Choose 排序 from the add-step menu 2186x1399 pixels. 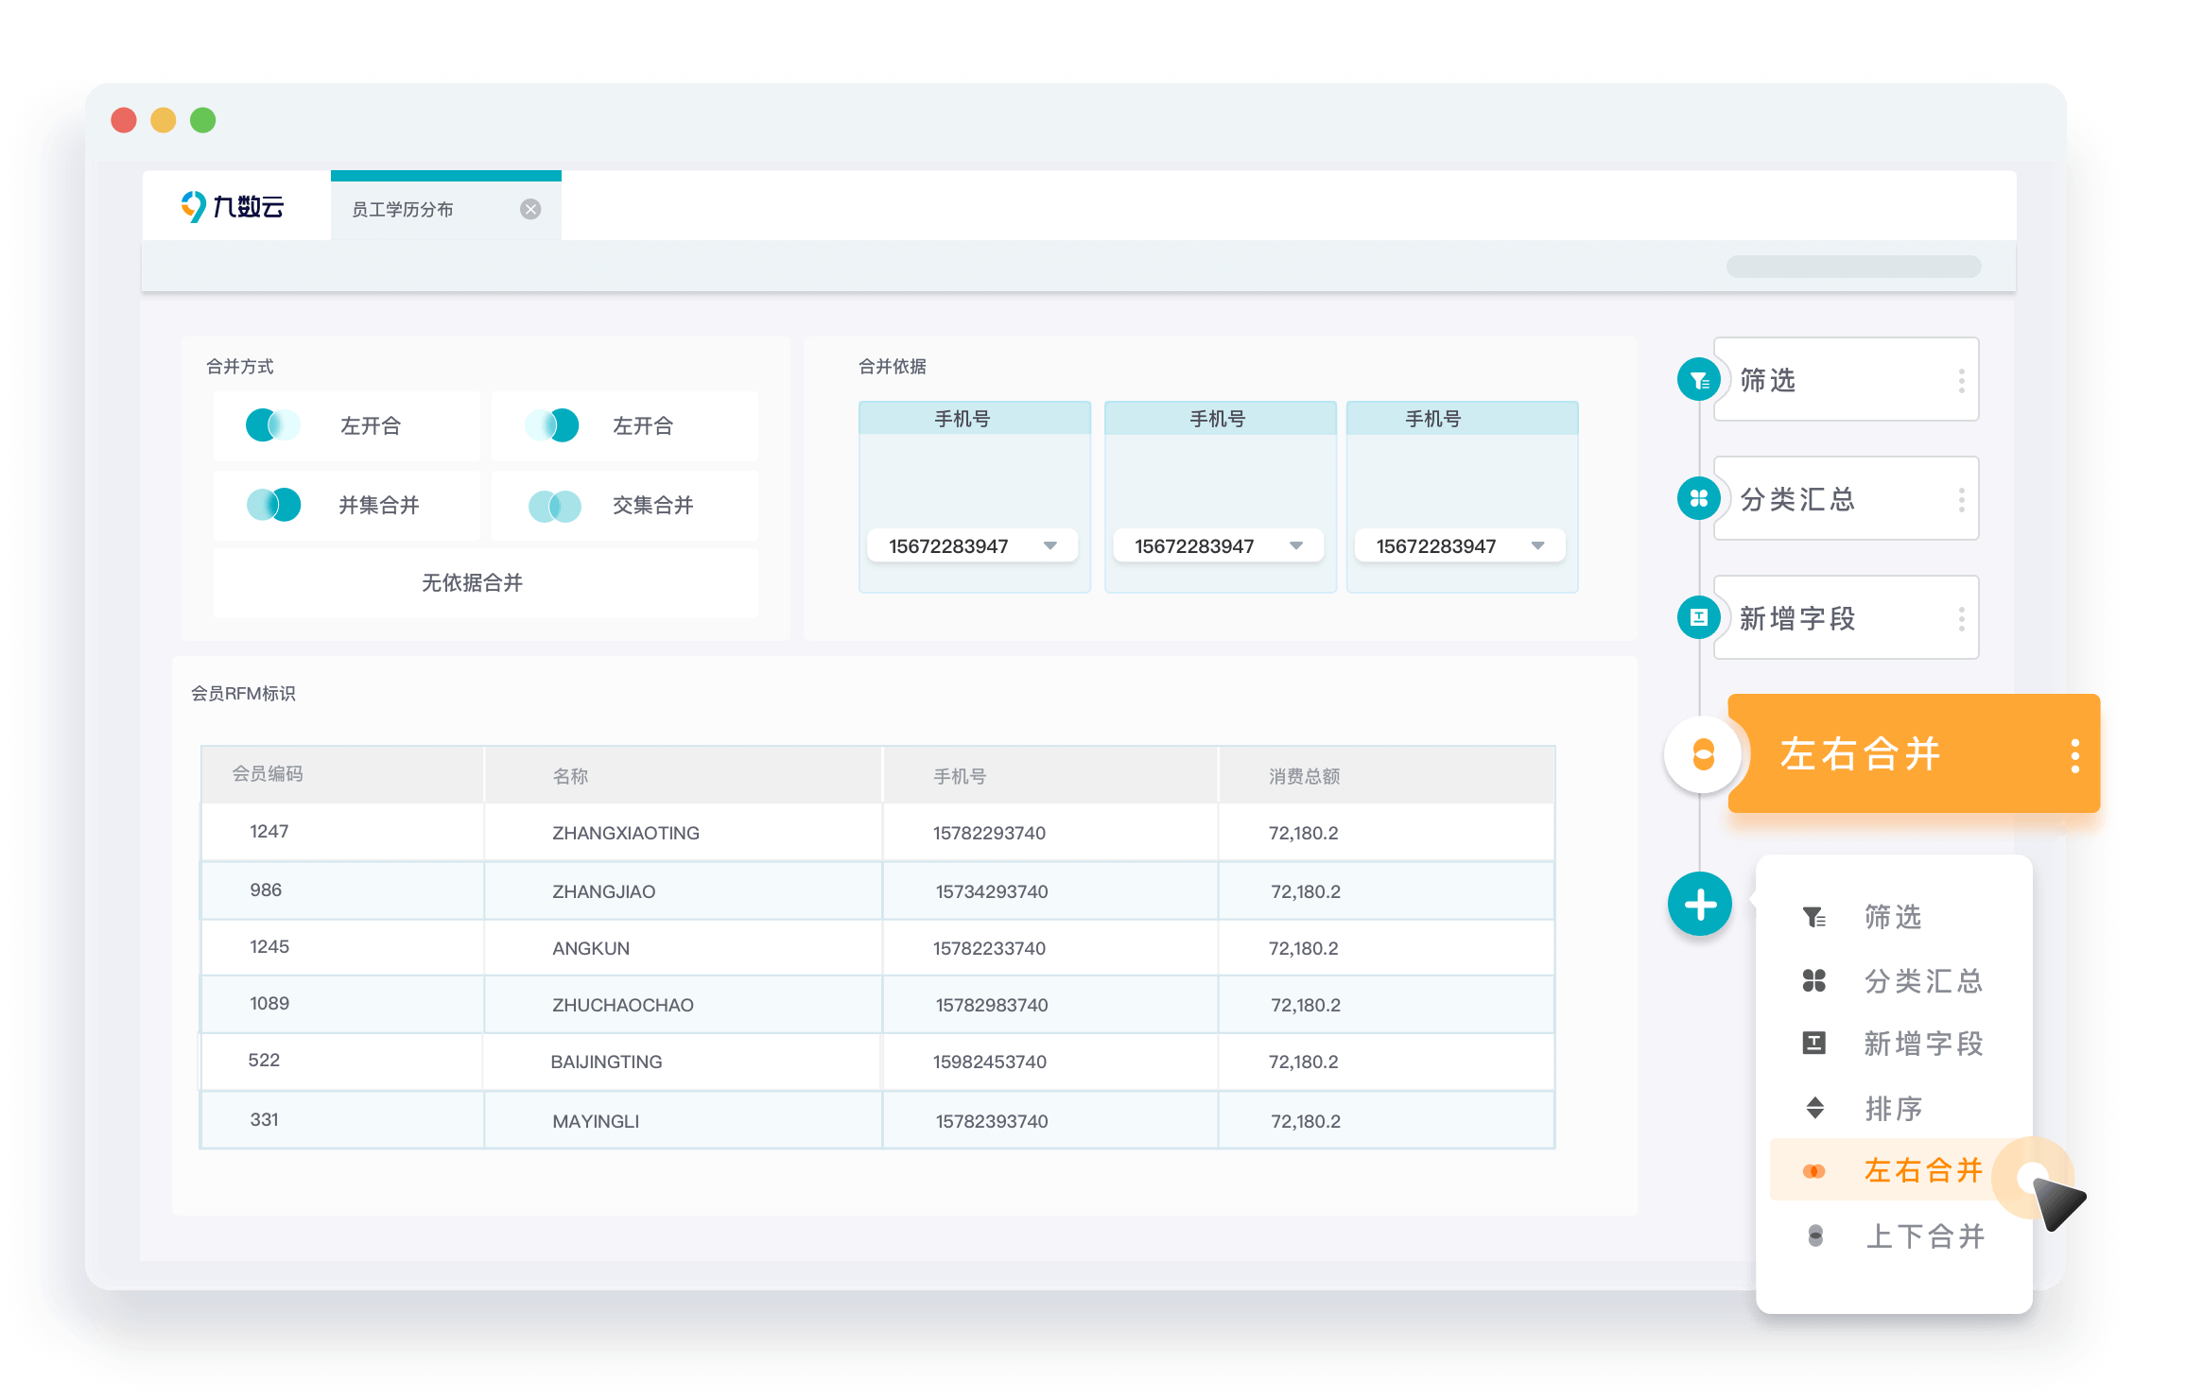tap(1893, 1108)
